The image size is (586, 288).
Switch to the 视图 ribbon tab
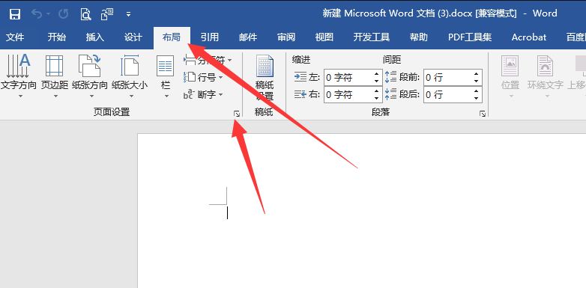click(324, 37)
